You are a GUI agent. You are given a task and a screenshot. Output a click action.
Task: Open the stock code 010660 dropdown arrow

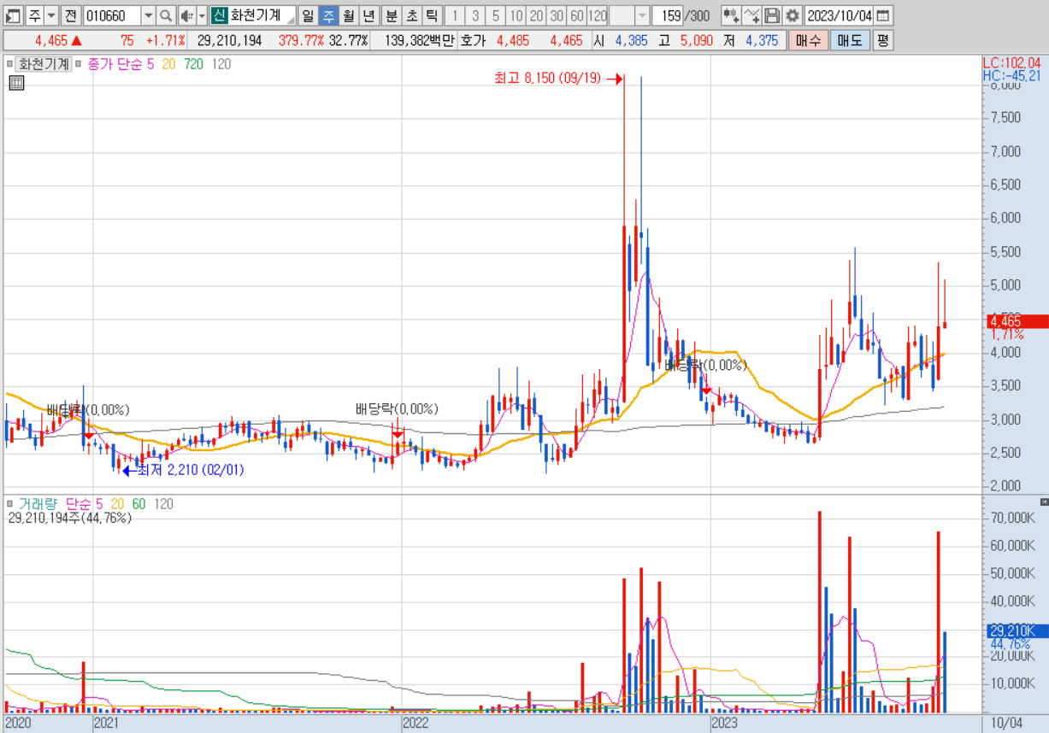[148, 15]
